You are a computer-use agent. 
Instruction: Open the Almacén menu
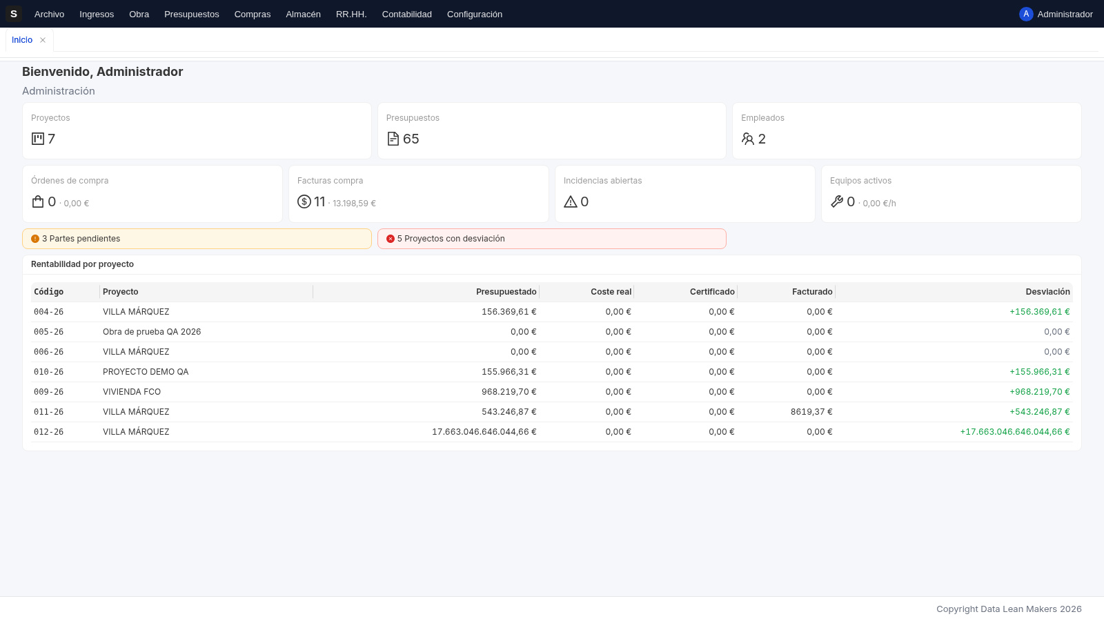pyautogui.click(x=303, y=14)
